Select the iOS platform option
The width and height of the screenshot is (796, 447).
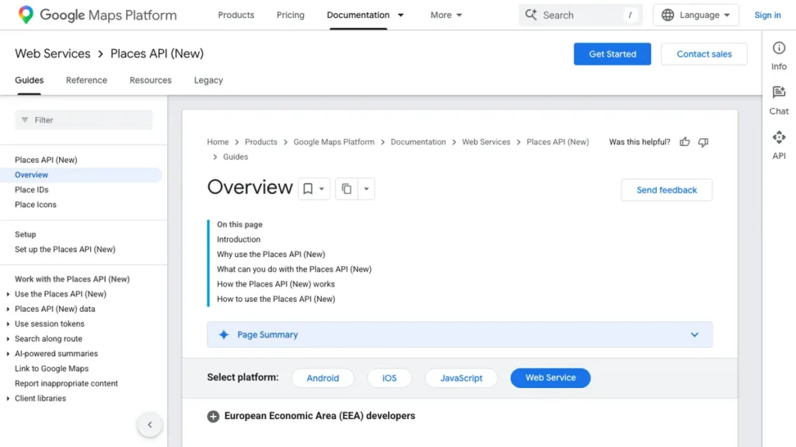click(389, 378)
